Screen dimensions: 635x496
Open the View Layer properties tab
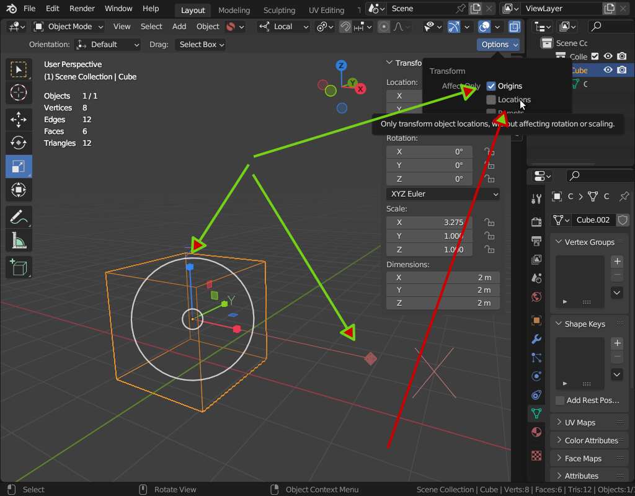pos(536,260)
